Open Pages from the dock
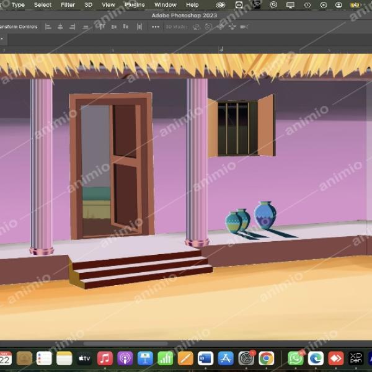This screenshot has height=372, width=372. [185, 358]
